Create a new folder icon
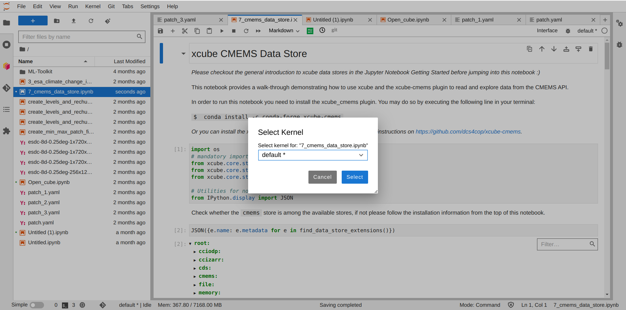The image size is (626, 310). tap(57, 21)
